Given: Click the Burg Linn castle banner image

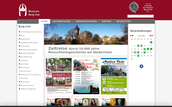Looking at the screenshot, I should point(86,34).
